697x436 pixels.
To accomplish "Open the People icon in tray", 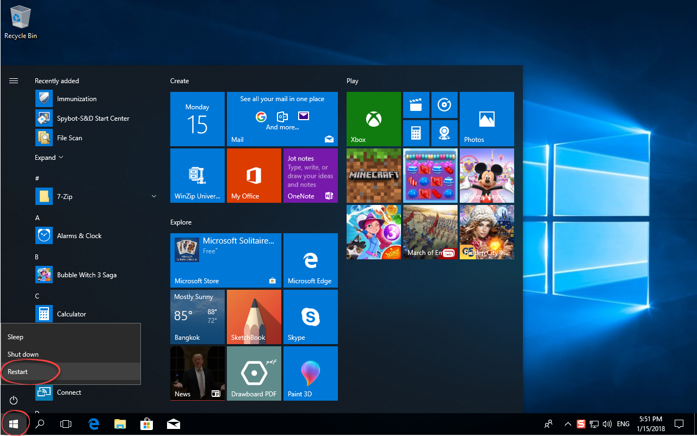I will [548, 424].
